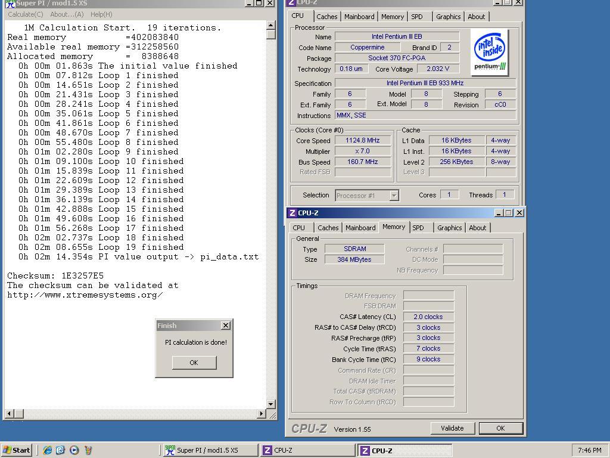Select About tab in rear CPU-Z window
The image size is (610, 458).
476,17
